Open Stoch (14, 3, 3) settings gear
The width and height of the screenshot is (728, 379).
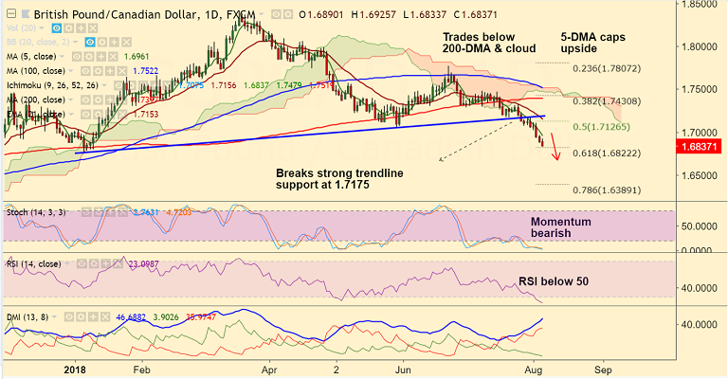99,212
